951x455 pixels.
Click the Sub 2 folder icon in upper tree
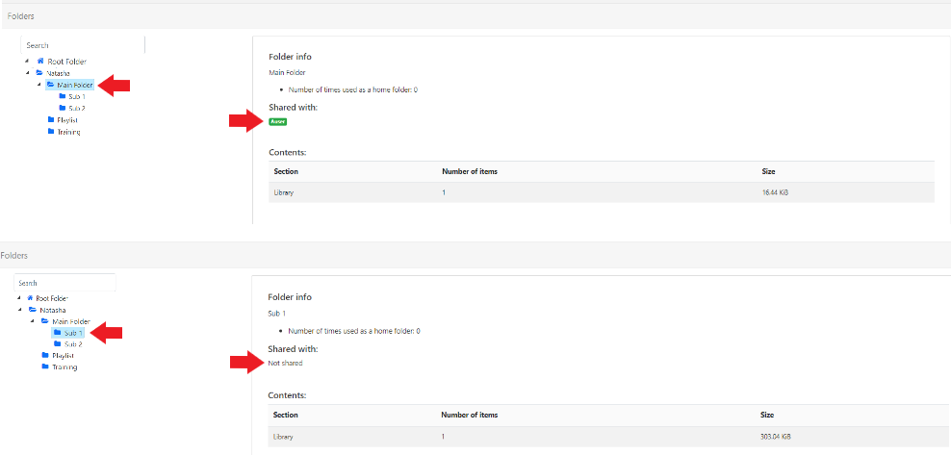63,108
